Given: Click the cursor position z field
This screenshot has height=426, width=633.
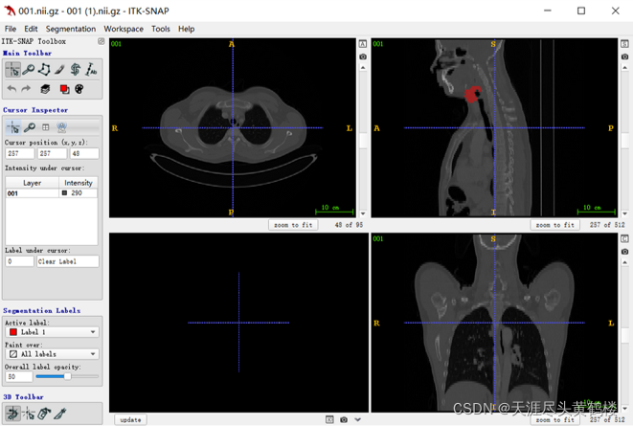Looking at the screenshot, I should pyautogui.click(x=84, y=153).
